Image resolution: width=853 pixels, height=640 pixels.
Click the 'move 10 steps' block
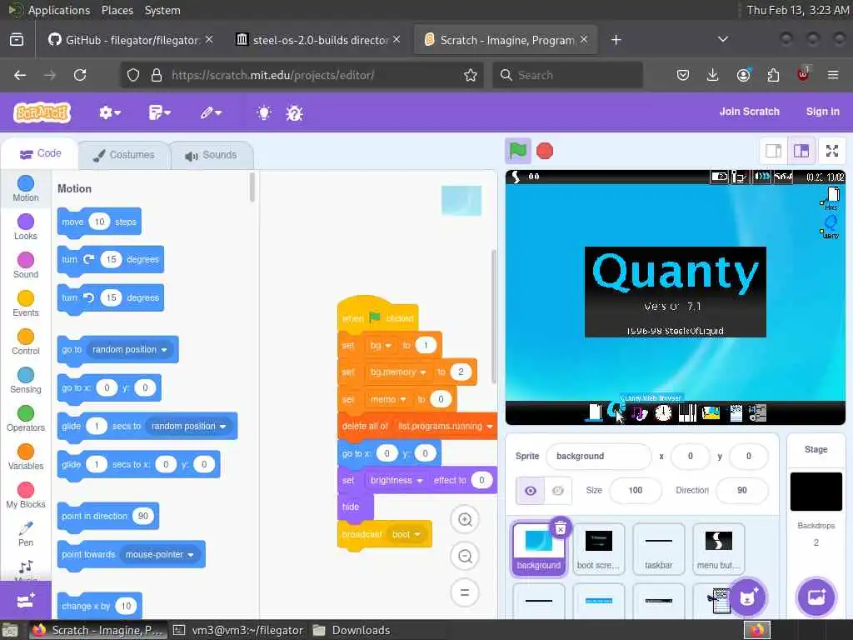click(x=99, y=222)
